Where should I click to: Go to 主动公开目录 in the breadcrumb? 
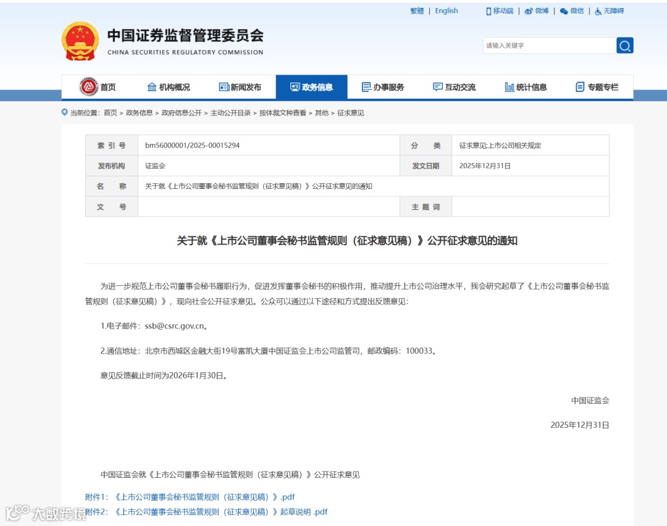coord(230,113)
